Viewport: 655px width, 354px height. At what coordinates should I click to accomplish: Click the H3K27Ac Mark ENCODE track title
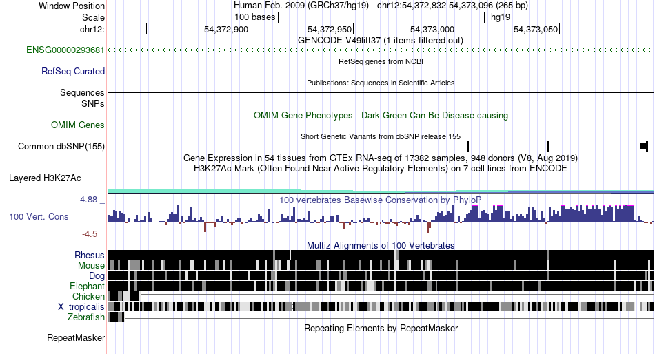(381, 169)
